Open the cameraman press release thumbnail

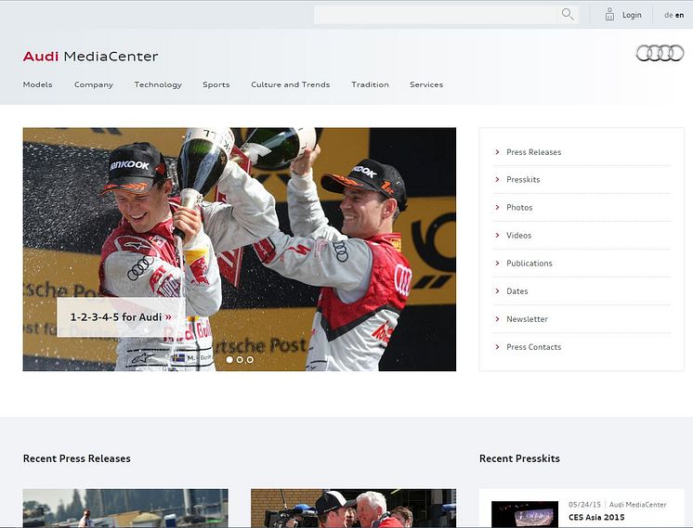click(354, 509)
